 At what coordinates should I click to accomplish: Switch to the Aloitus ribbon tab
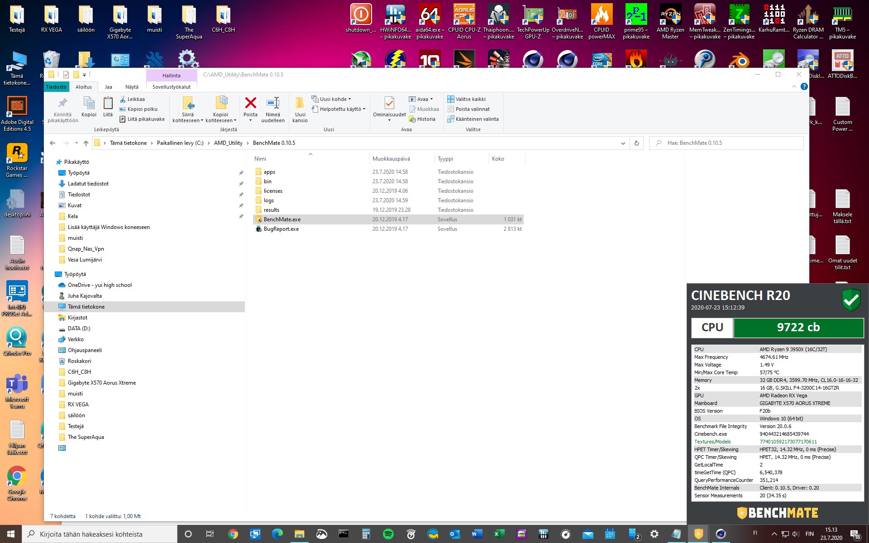(84, 87)
